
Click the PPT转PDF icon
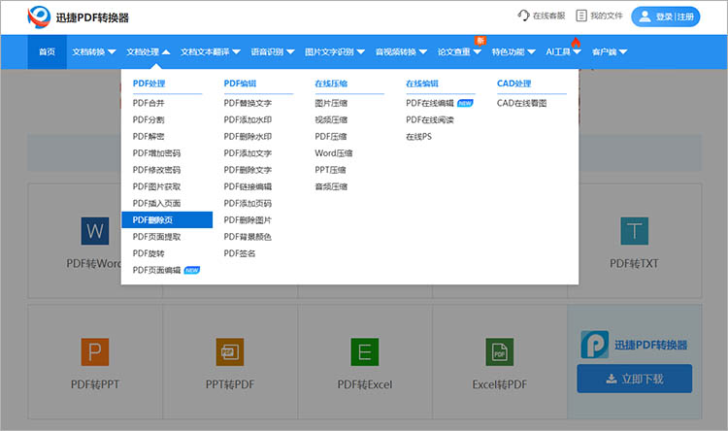(x=230, y=351)
